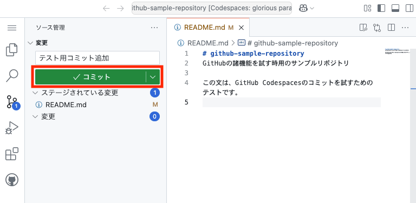Open the ソース管理 panel more actions
Viewport: 416px width, 203px height.
point(154,28)
